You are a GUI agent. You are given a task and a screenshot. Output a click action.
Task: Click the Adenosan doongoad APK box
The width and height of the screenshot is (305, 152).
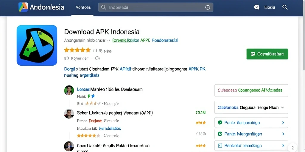(x=251, y=90)
